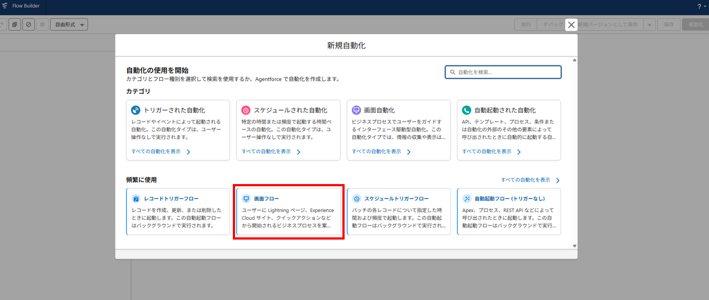Image resolution: width=709 pixels, height=300 pixels.
Task: Click the 自動化を検索 search field
Action: coord(503,72)
